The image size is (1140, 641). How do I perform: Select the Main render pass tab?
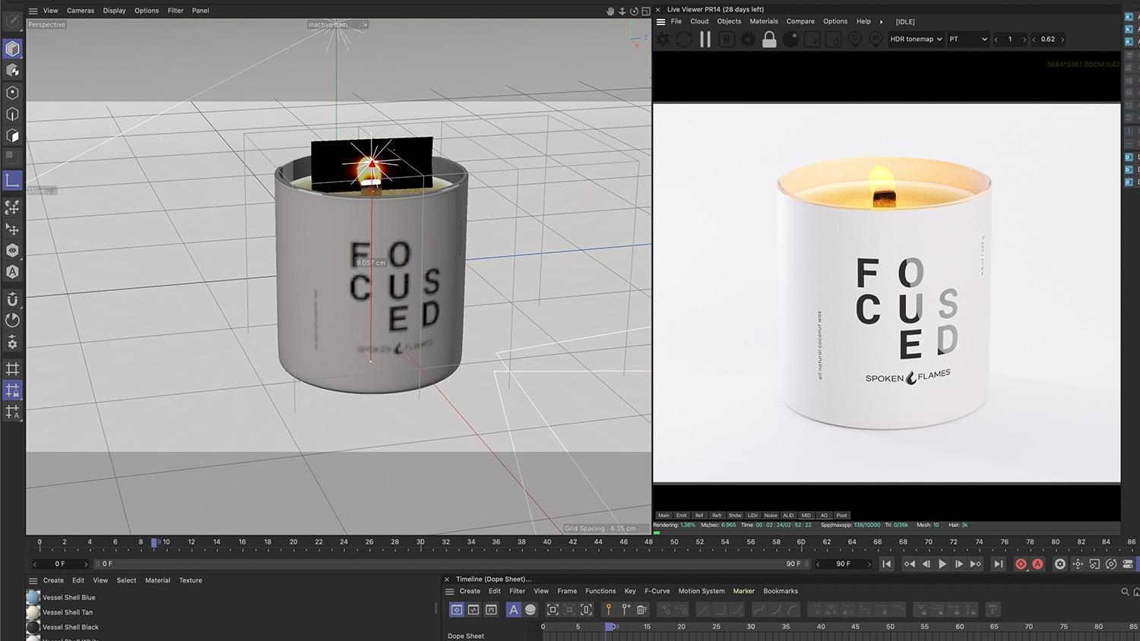(664, 515)
